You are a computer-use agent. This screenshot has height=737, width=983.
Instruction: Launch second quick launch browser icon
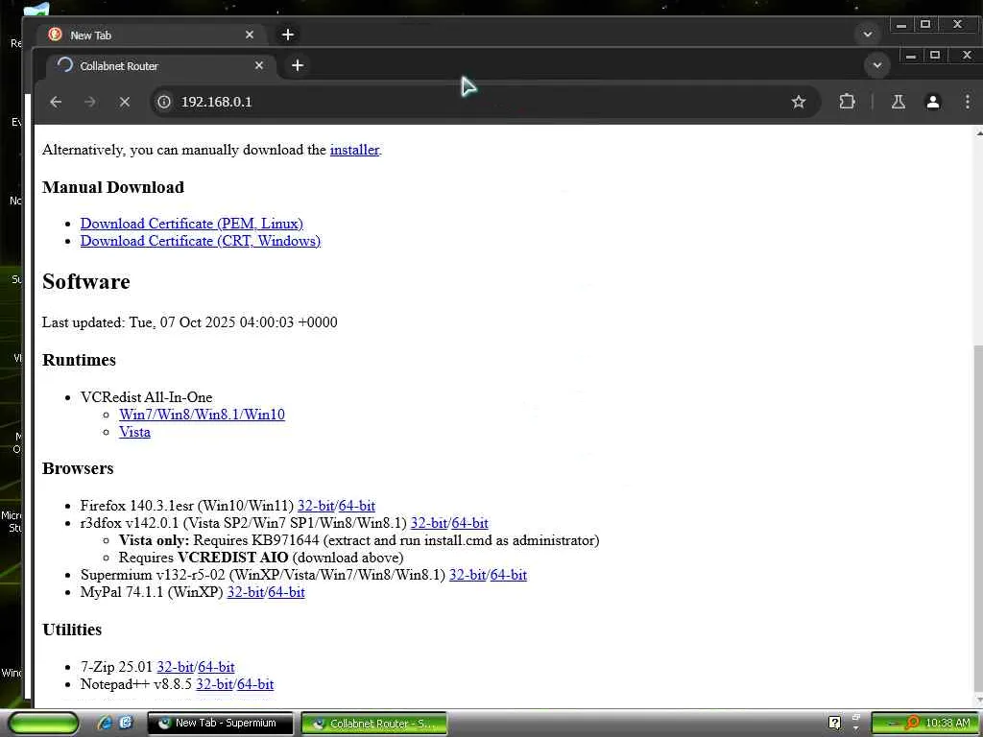click(x=126, y=723)
